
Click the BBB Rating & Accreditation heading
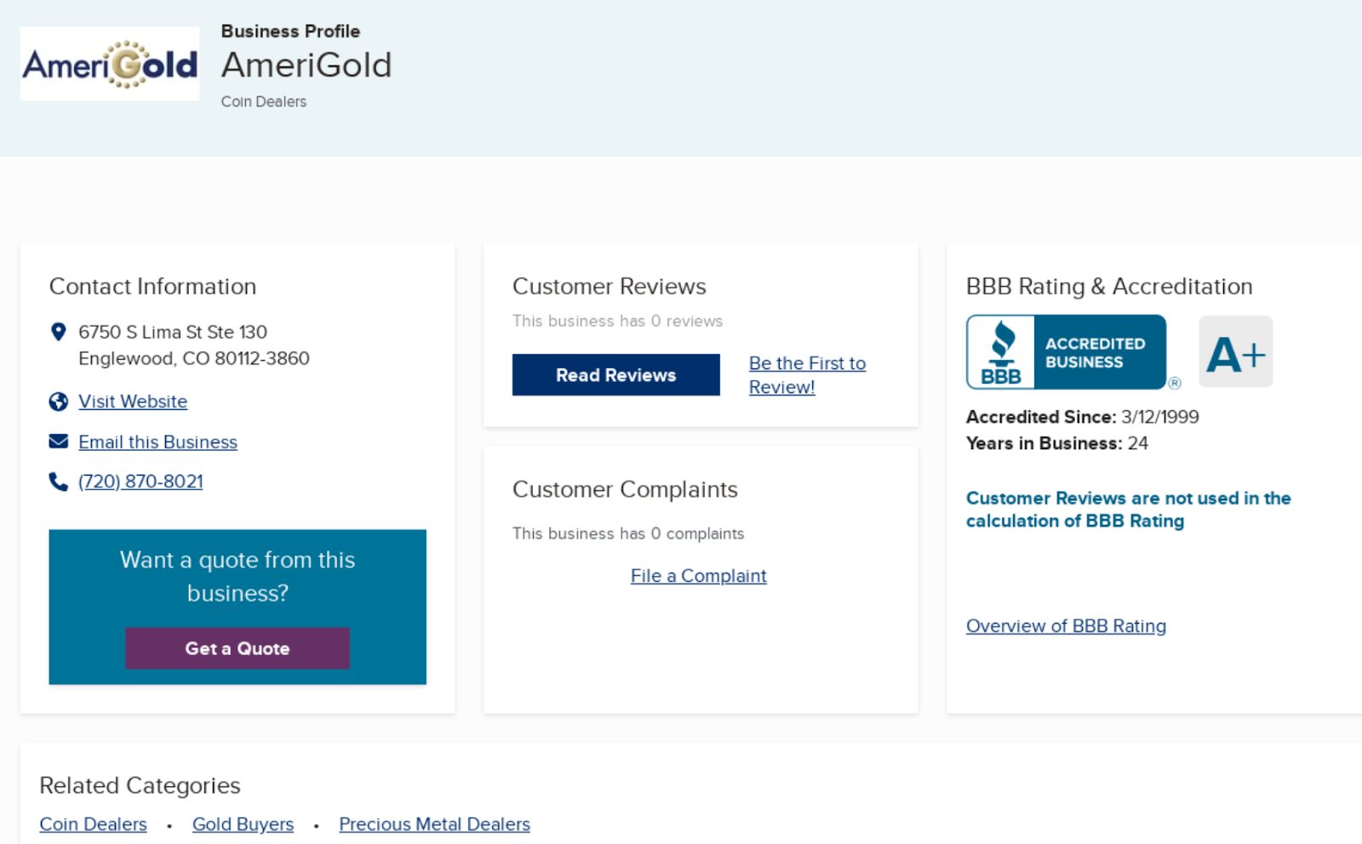(x=1109, y=287)
